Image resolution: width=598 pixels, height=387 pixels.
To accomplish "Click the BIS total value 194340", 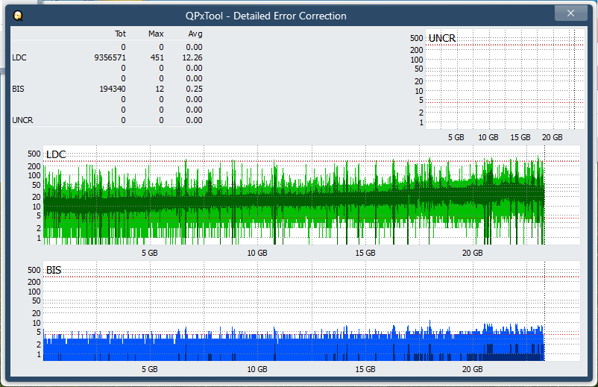I will 113,89.
